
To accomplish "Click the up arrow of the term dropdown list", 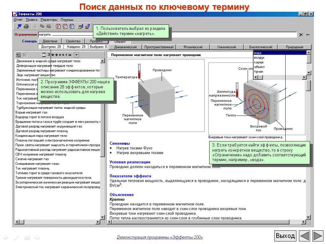I will 309,53.
